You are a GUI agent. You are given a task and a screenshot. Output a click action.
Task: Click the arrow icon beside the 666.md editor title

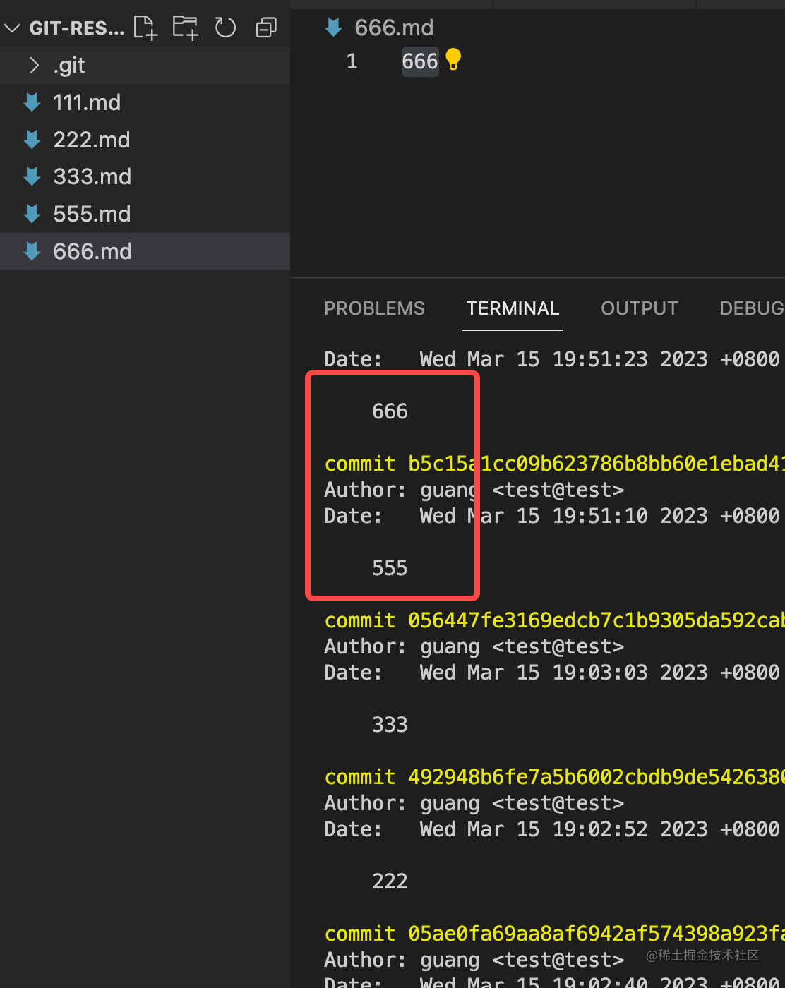[x=332, y=27]
